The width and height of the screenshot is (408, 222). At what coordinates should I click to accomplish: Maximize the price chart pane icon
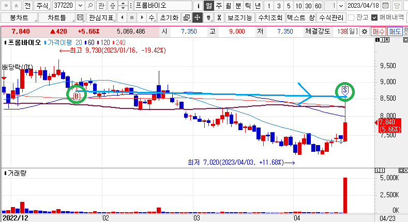[x=405, y=40]
